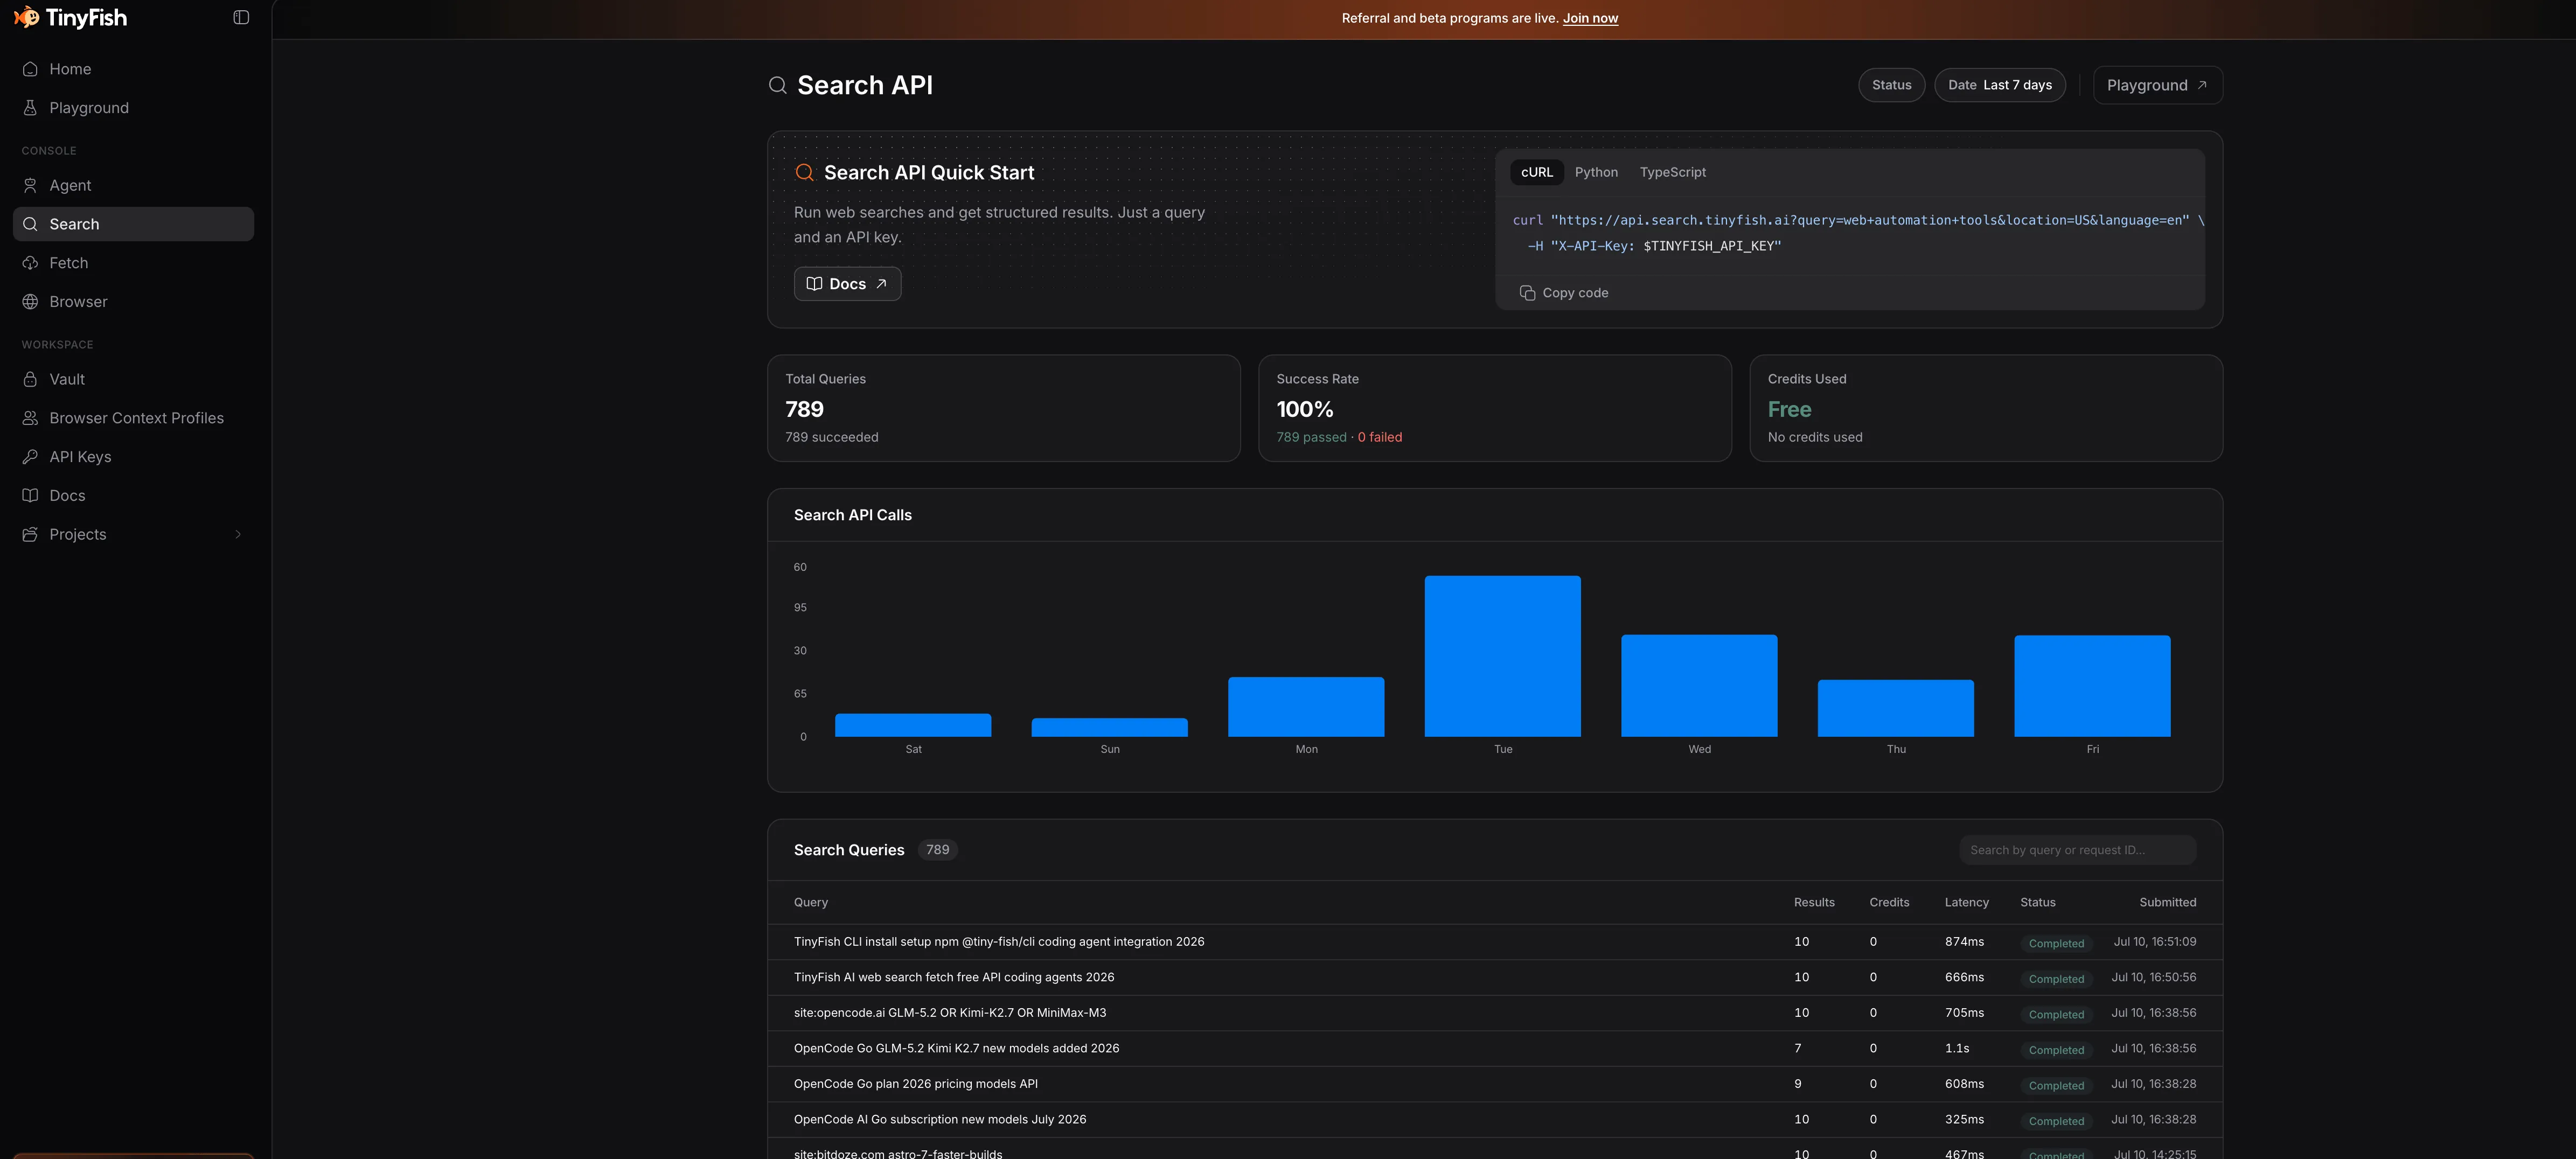Focus the Search by query or request ID field
The image size is (2576, 1159).
pos(2077,850)
